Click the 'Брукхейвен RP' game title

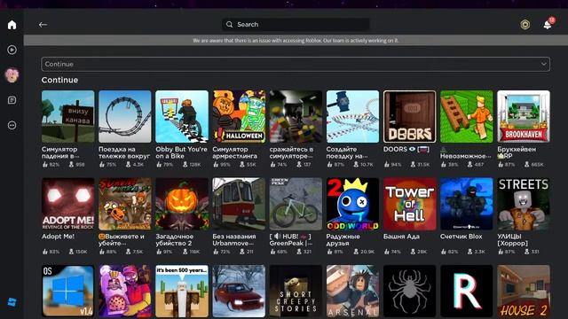coord(517,152)
